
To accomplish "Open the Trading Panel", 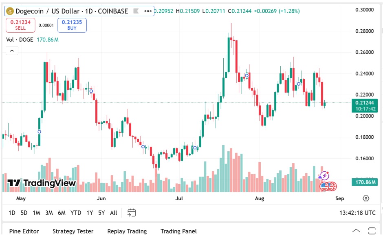I will pos(178,231).
